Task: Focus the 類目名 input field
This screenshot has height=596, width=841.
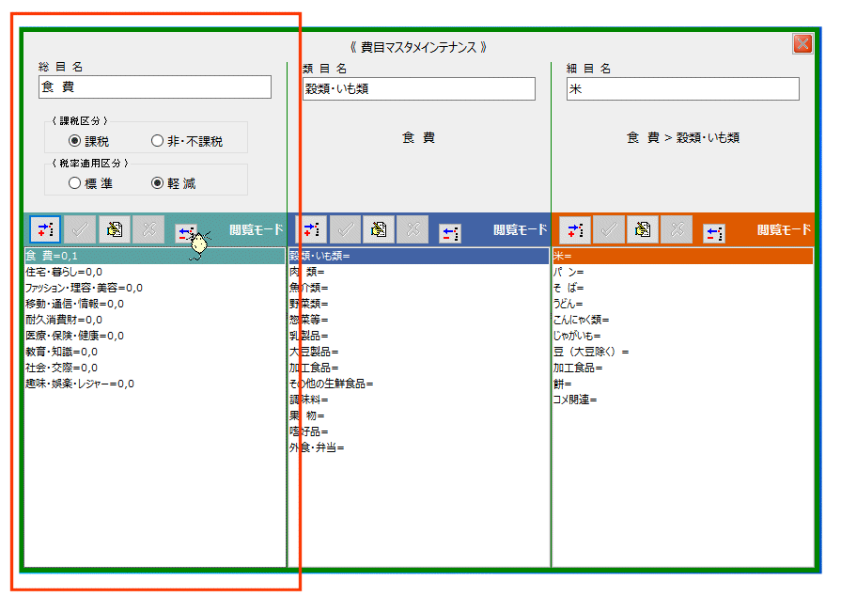Action: (419, 89)
